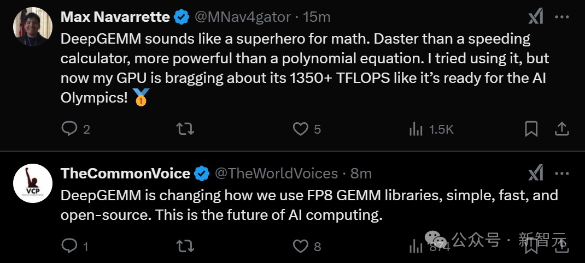
Task: Bookmark Max Navarrette's tweet
Action: point(531,129)
